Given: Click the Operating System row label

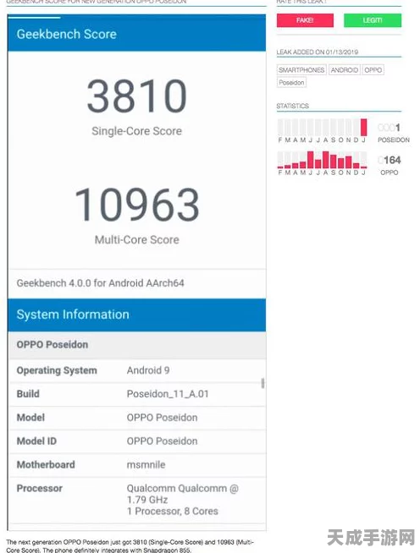Looking at the screenshot, I should pos(57,370).
